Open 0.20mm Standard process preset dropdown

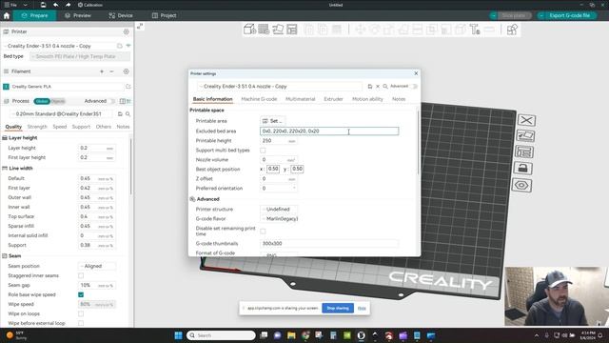coord(61,114)
